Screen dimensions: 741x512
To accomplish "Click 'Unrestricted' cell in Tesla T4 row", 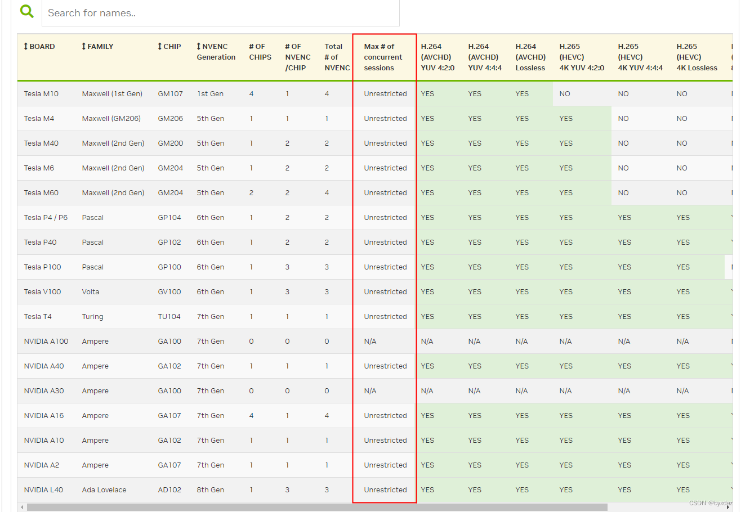I will click(x=385, y=317).
